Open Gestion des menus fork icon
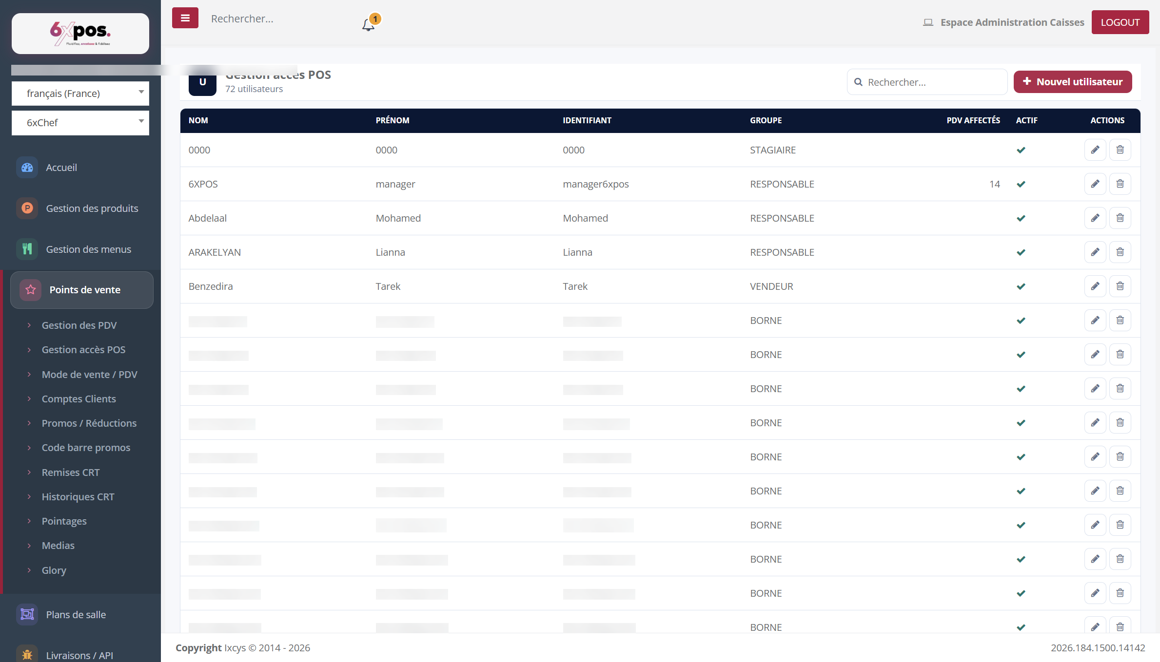The height and width of the screenshot is (662, 1160). [x=27, y=249]
